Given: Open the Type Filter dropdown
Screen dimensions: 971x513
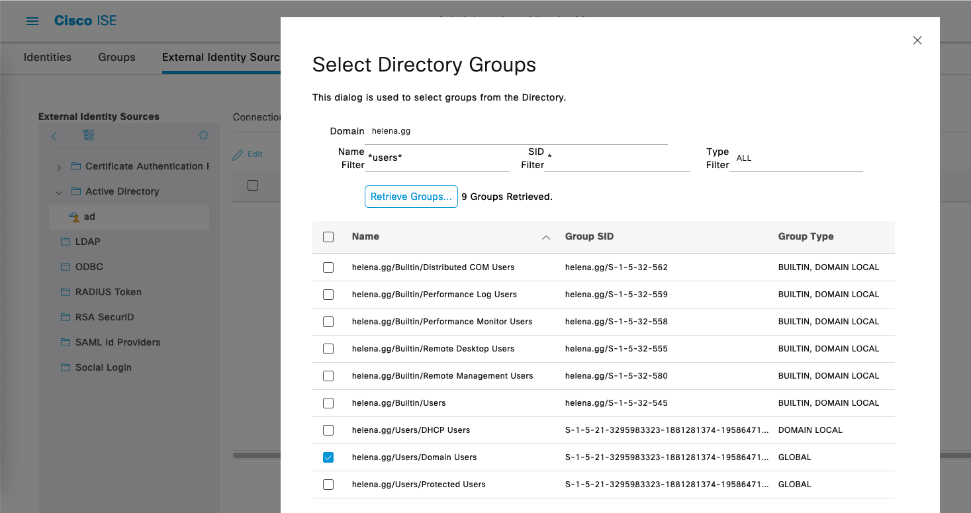Looking at the screenshot, I should [796, 159].
